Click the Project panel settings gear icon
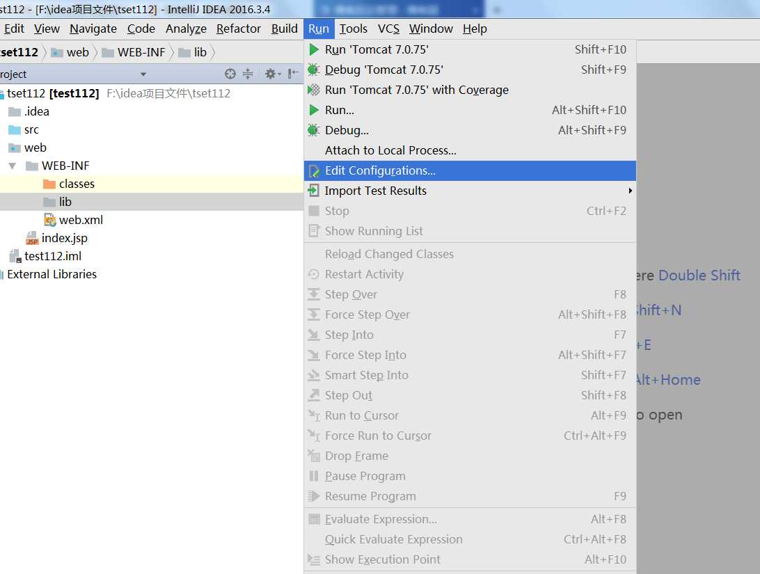 tap(271, 74)
